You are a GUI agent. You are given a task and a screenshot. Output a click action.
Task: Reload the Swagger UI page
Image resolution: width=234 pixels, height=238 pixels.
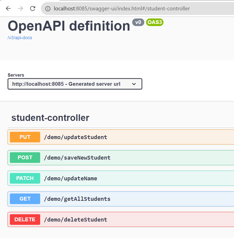coord(33,9)
